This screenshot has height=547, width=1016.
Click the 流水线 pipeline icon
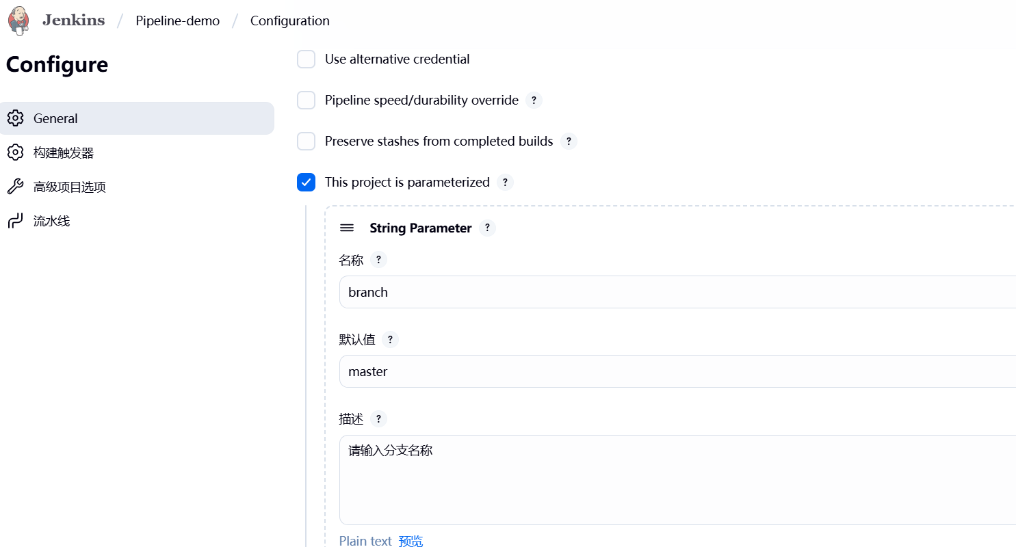point(15,221)
